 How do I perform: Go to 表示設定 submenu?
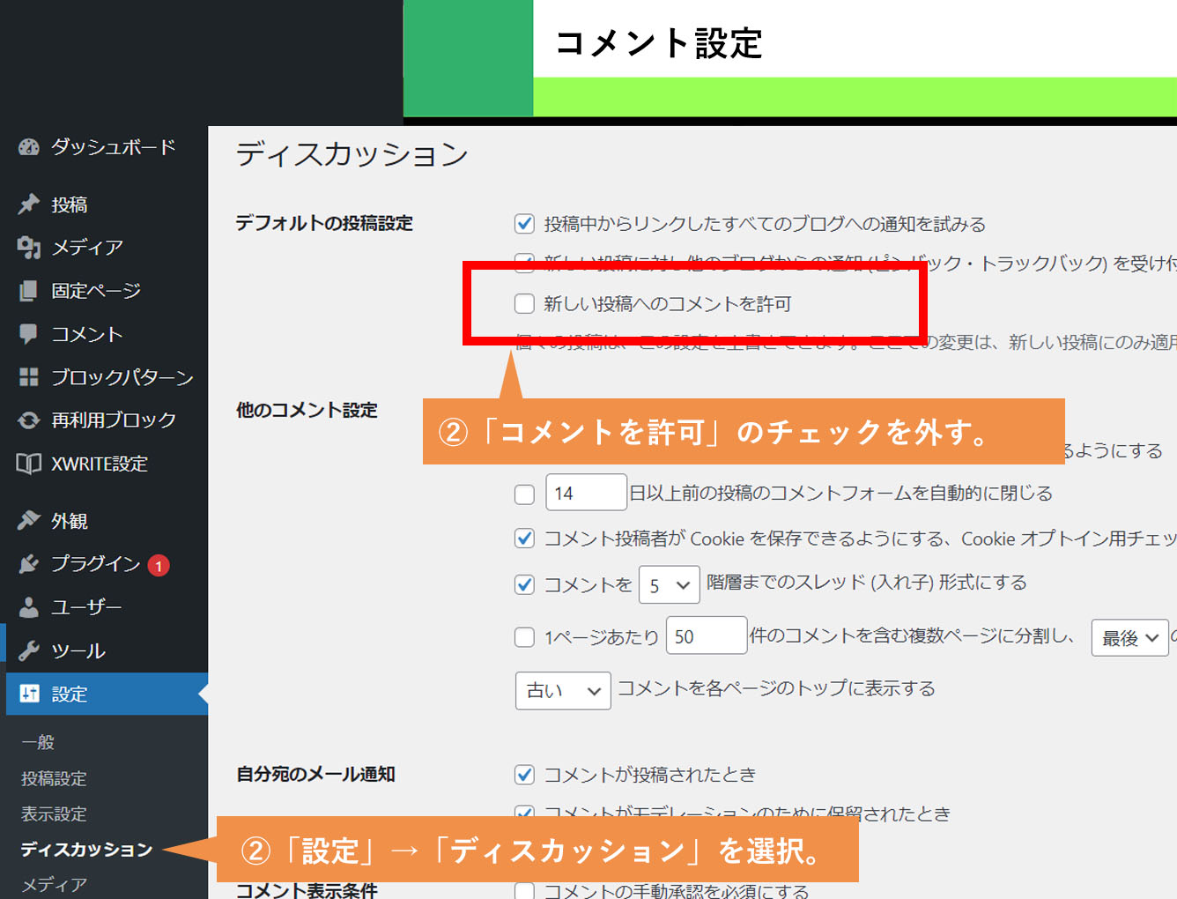point(54,814)
